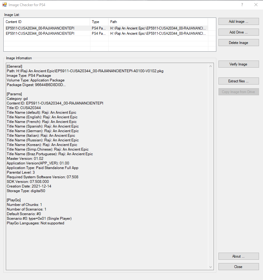
Task: Click the Close button at bottom right
Action: click(x=238, y=266)
